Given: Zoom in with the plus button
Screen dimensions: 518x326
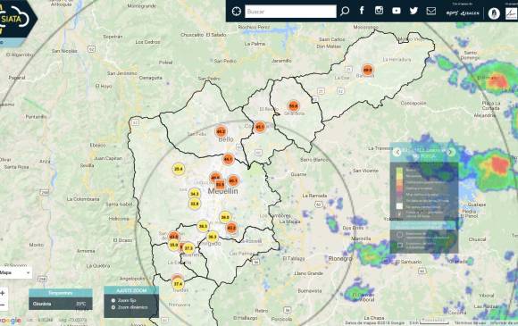Looking at the screenshot, I should coord(3,293).
